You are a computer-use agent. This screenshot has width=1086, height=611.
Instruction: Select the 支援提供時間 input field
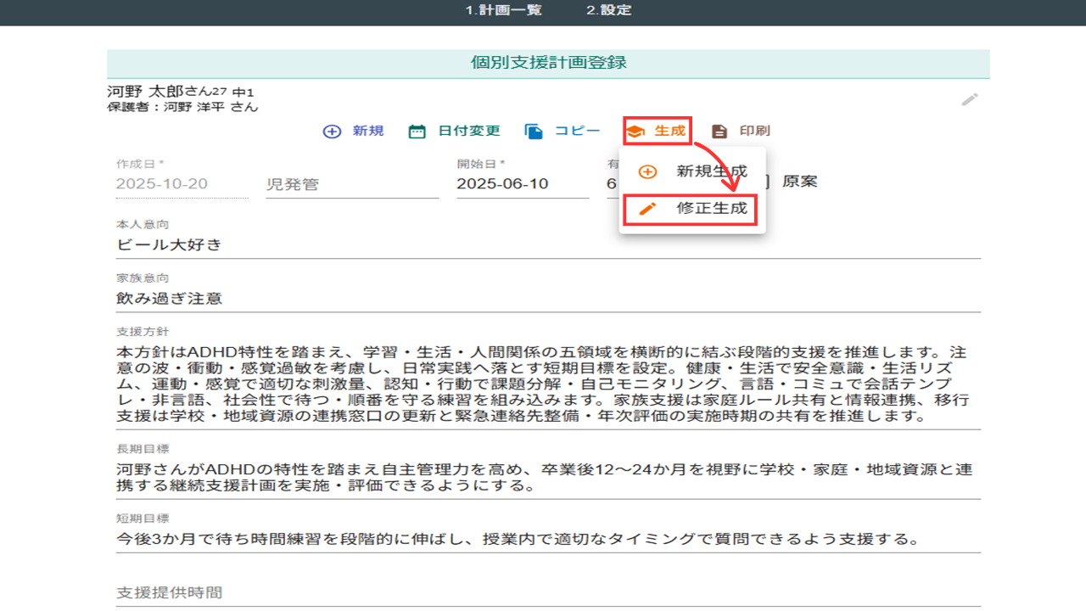pos(547,592)
